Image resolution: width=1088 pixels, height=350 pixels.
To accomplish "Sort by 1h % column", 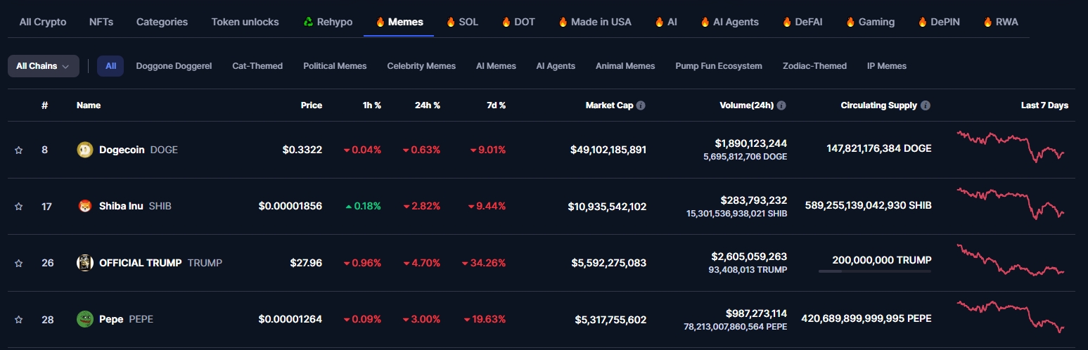I will (x=372, y=105).
